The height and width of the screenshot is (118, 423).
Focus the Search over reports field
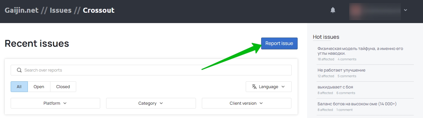(151, 70)
